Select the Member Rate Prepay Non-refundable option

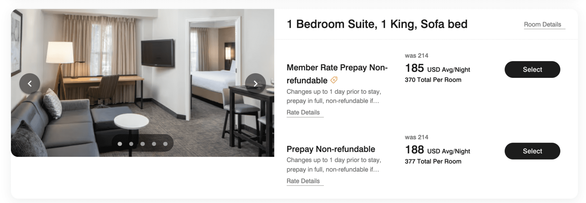point(532,69)
